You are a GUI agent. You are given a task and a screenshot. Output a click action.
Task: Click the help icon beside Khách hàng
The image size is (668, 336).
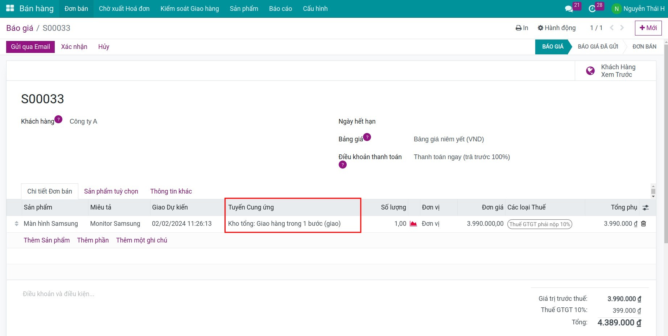[x=58, y=119]
